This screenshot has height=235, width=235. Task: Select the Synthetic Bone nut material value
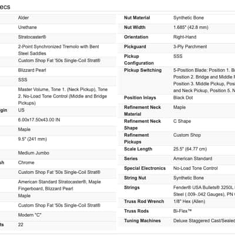(x=189, y=18)
